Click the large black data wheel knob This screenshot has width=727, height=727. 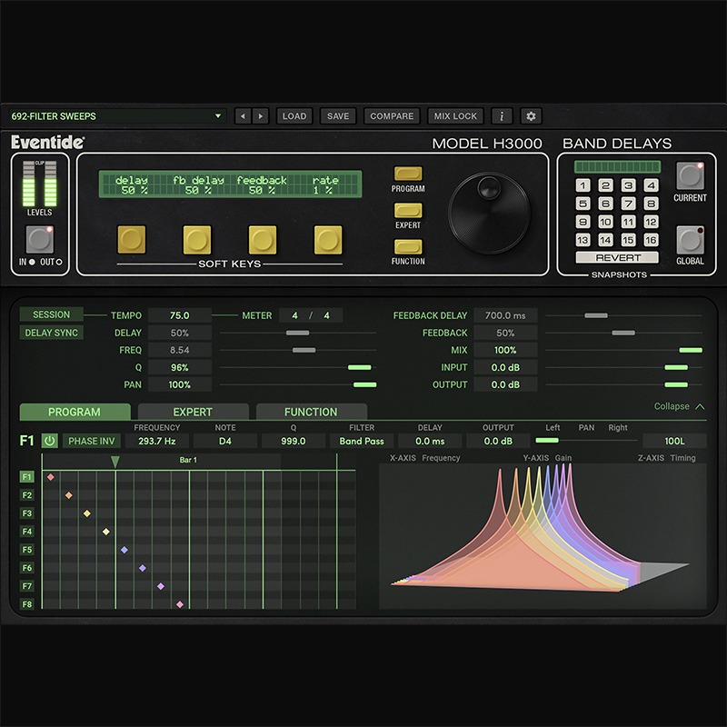489,214
